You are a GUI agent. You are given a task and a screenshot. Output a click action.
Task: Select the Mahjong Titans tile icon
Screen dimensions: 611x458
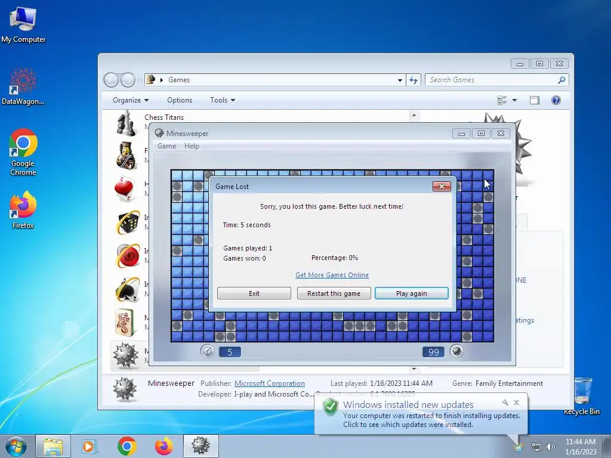[x=125, y=323]
